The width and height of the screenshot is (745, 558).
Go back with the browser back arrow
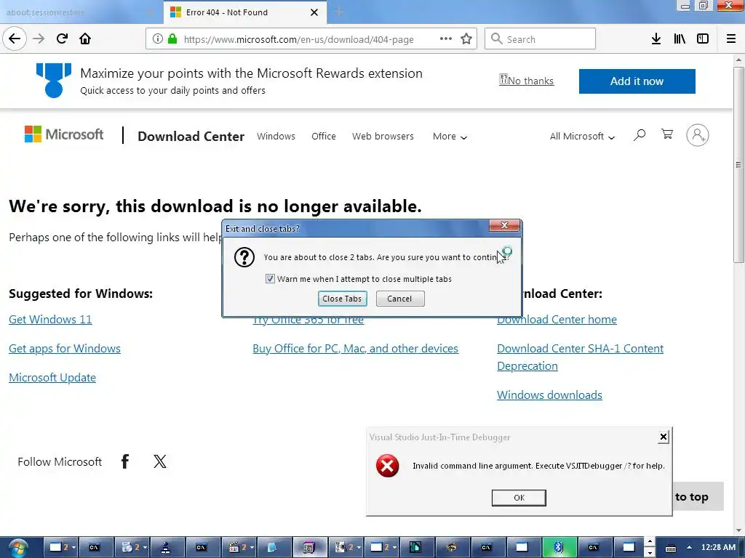tap(15, 39)
